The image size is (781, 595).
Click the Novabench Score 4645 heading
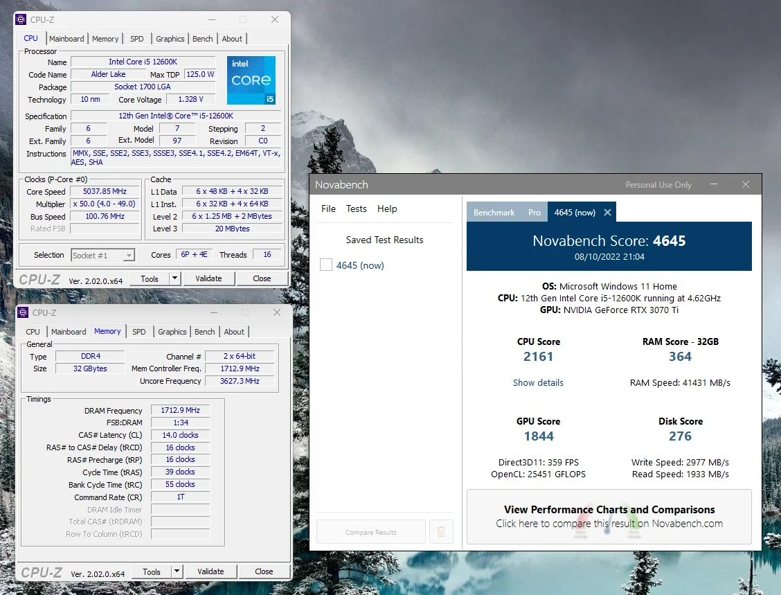click(609, 241)
